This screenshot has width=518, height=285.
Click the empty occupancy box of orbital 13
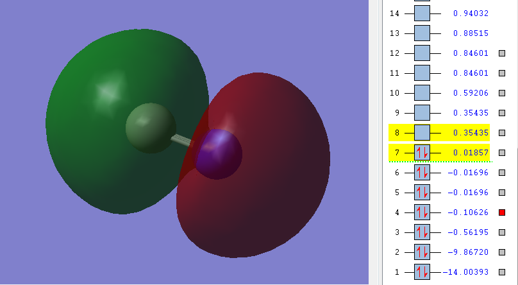(x=422, y=33)
